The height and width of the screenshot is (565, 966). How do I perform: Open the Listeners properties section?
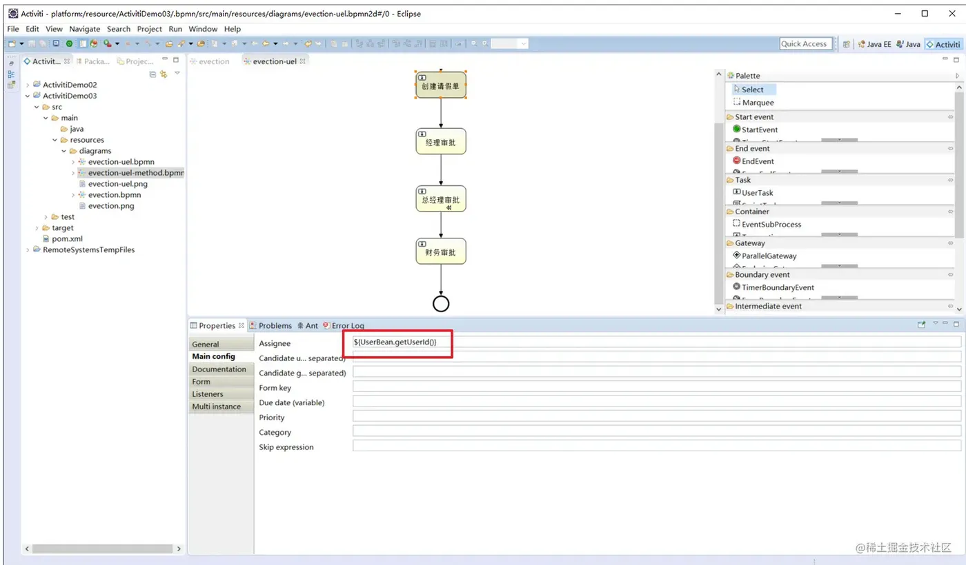pyautogui.click(x=221, y=394)
